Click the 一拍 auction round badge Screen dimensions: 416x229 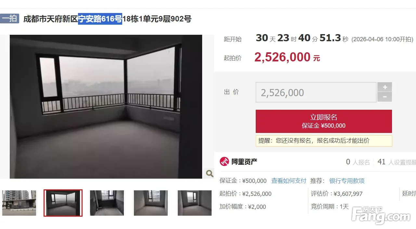pos(10,19)
